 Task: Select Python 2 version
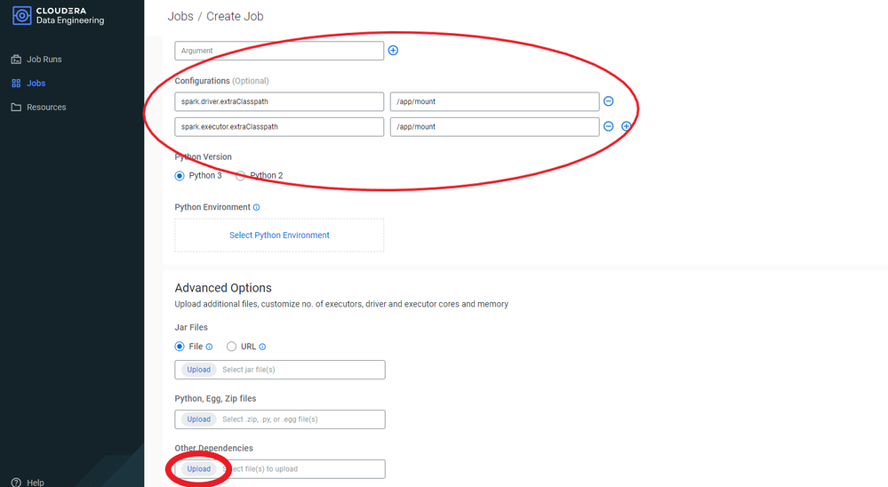point(241,176)
